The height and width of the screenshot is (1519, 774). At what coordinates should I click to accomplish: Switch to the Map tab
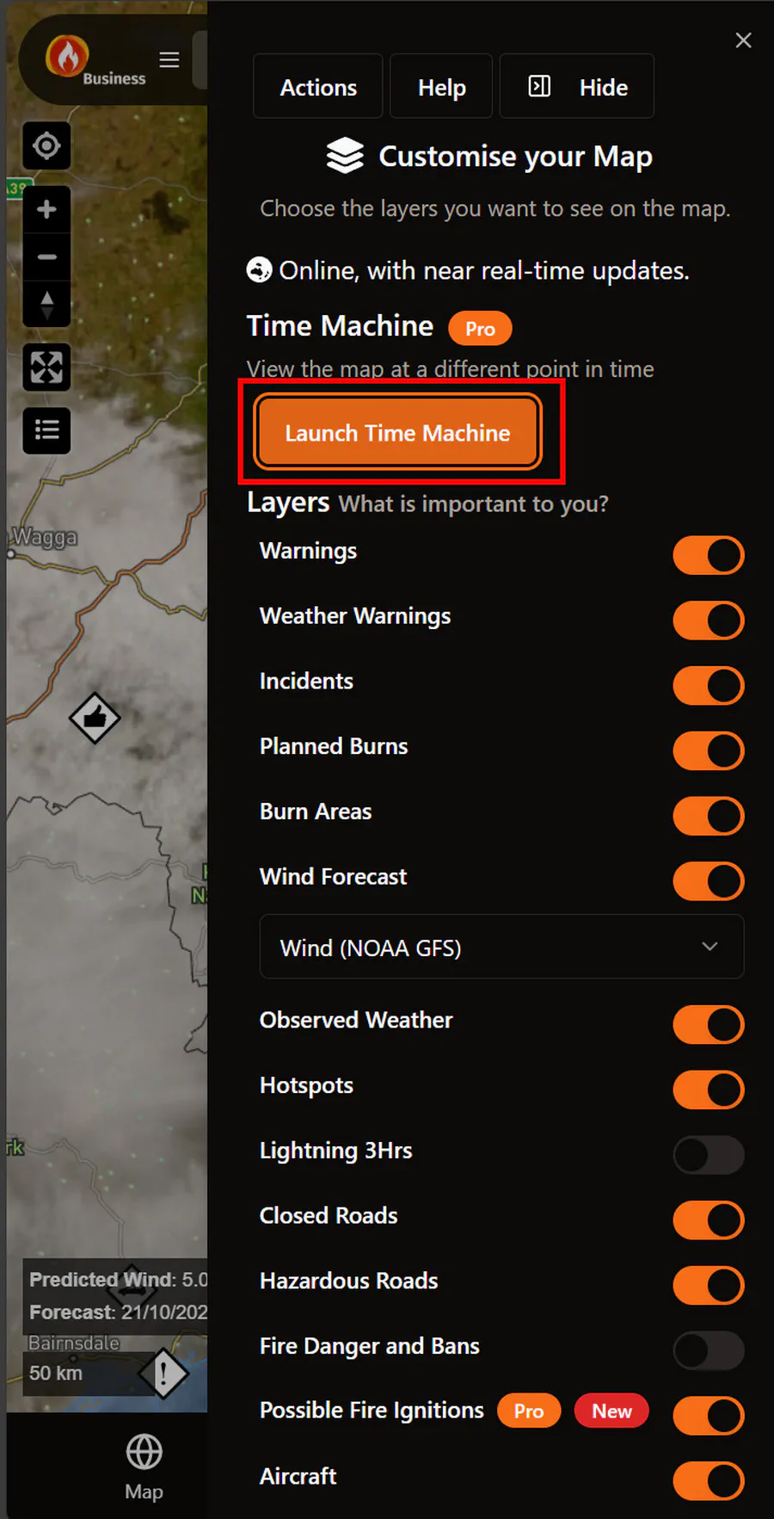144,1467
